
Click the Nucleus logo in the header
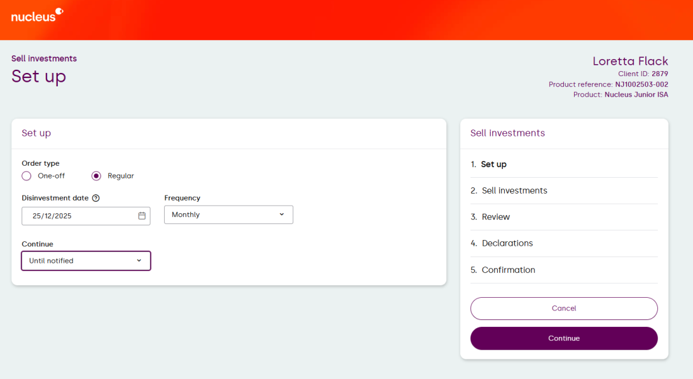37,15
